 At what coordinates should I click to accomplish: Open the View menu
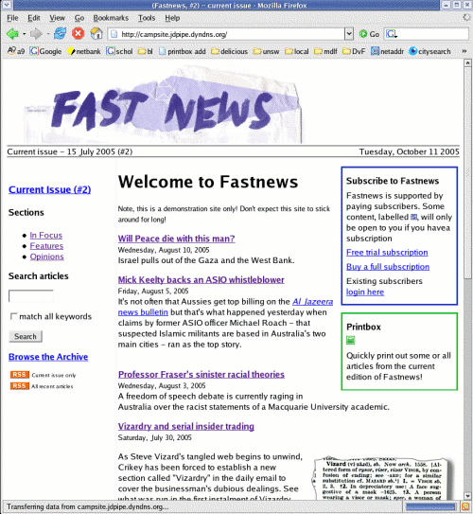(x=58, y=18)
